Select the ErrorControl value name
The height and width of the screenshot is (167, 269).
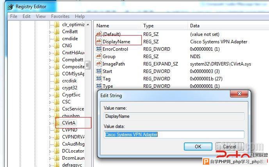click(x=115, y=49)
